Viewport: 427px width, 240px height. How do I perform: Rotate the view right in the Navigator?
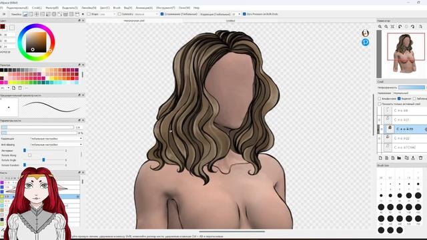[x=413, y=27]
